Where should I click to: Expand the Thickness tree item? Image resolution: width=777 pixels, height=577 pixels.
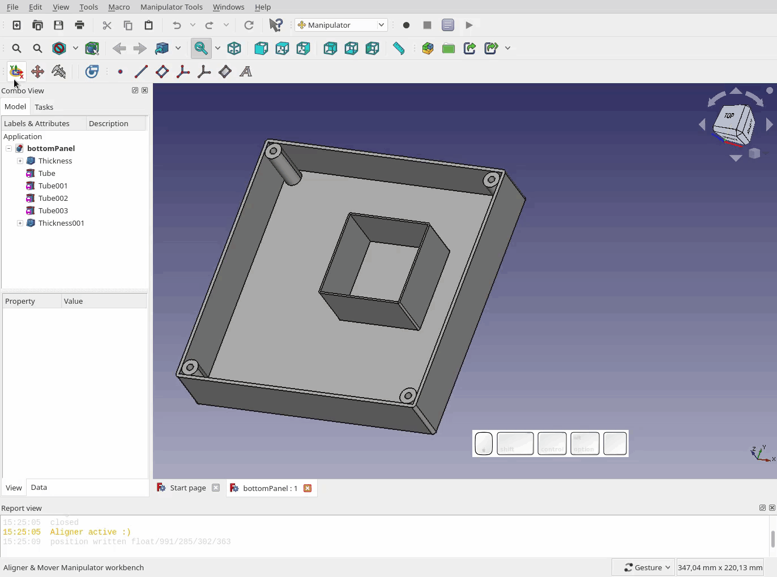click(20, 161)
